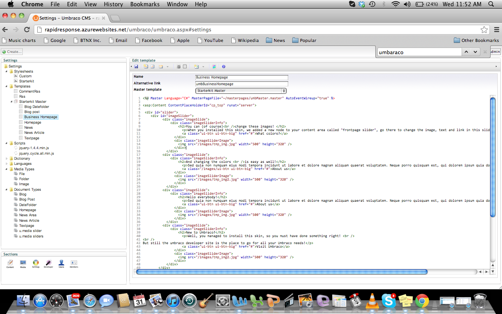Open the History menu
Viewport: 502px width, 314px height.
pyautogui.click(x=113, y=4)
